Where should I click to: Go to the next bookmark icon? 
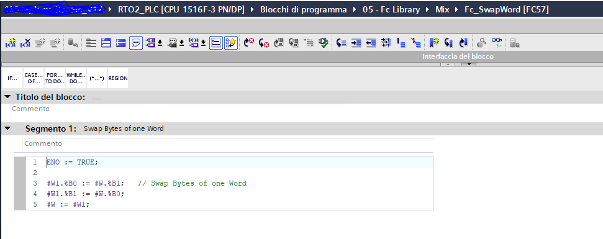click(463, 43)
